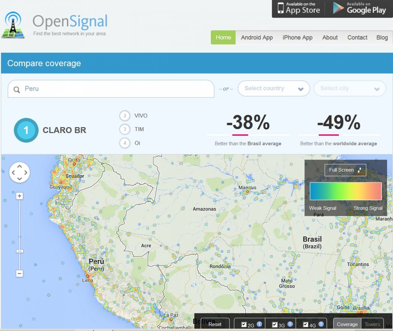This screenshot has height=331, width=393.
Task: Open the 4G info icon
Action: point(321,324)
